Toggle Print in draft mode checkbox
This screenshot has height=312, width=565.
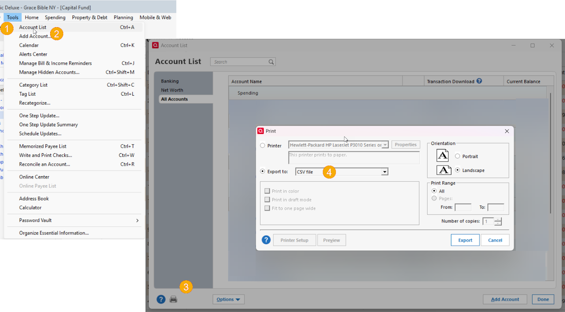tap(267, 200)
